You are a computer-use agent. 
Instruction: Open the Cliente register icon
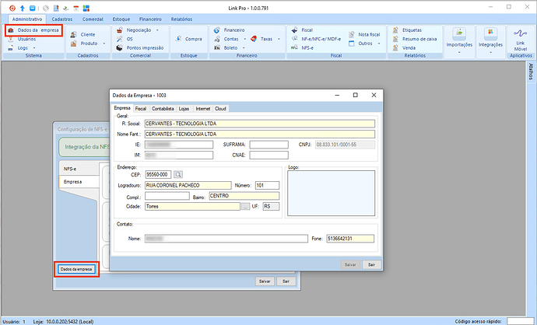click(87, 35)
